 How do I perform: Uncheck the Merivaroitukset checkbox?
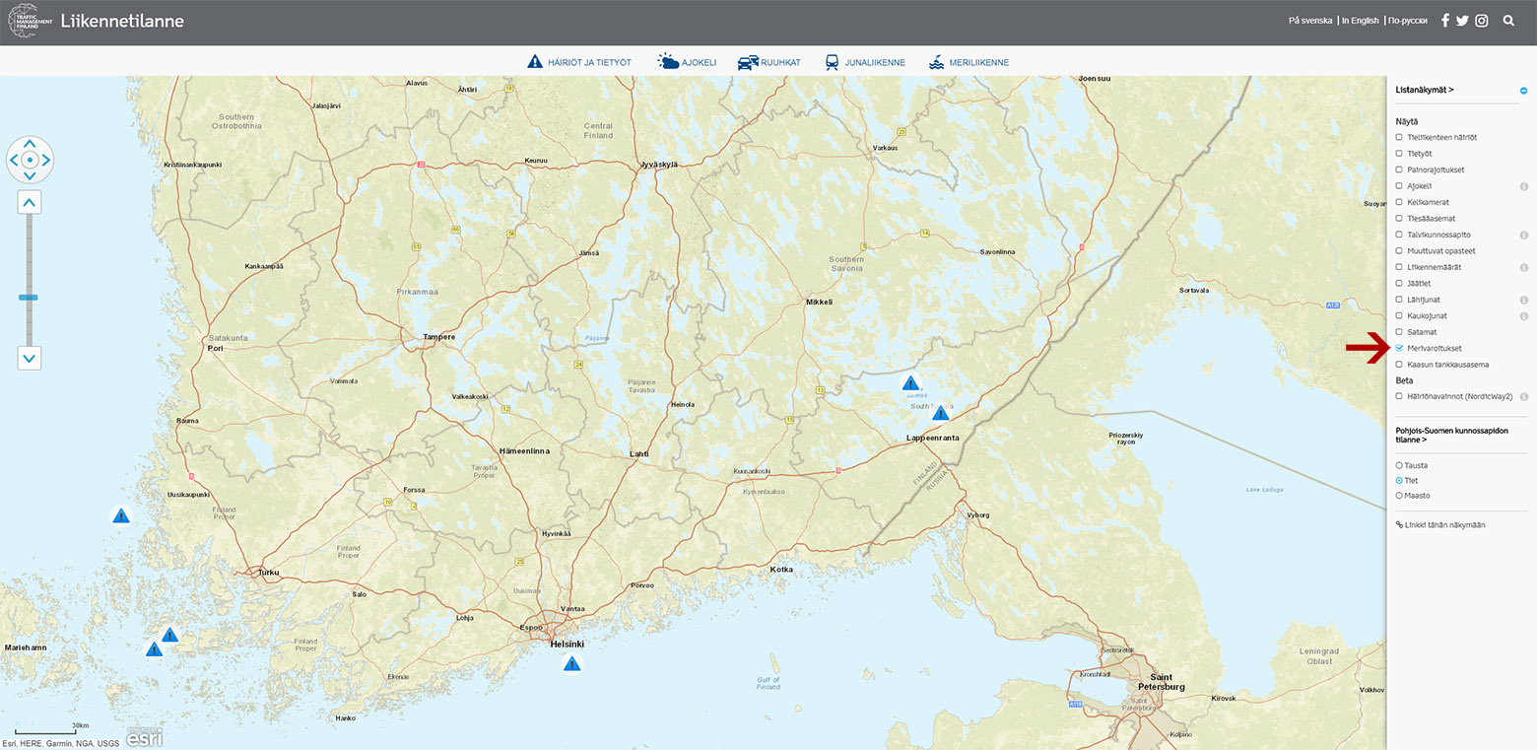pyautogui.click(x=1399, y=348)
